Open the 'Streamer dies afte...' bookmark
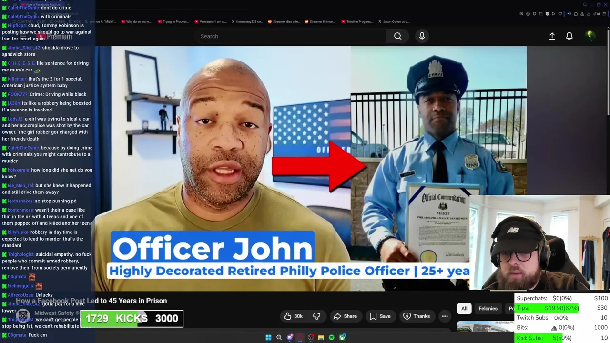This screenshot has height=343, width=610. pyautogui.click(x=283, y=21)
